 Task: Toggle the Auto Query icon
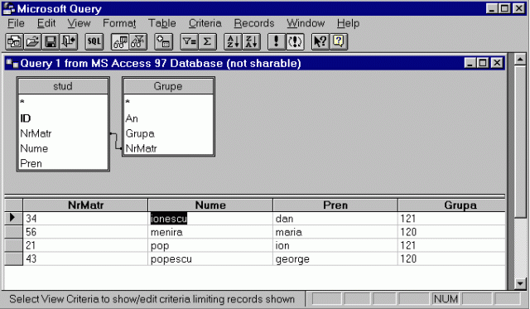point(295,42)
